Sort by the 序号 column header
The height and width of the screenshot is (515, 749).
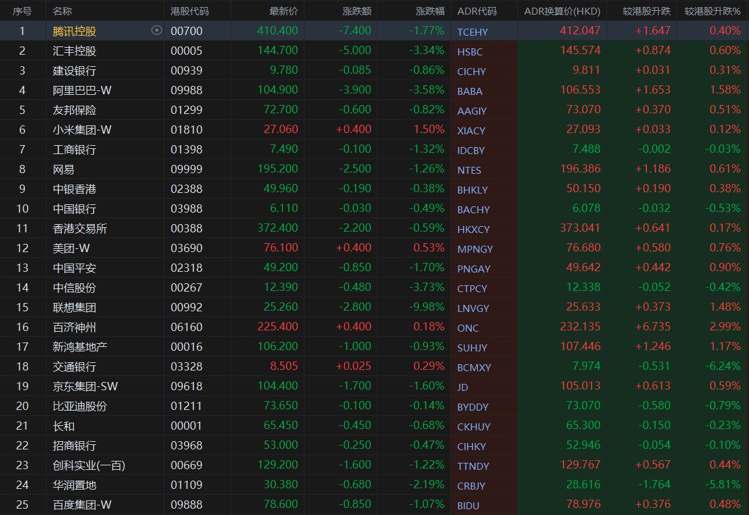22,11
